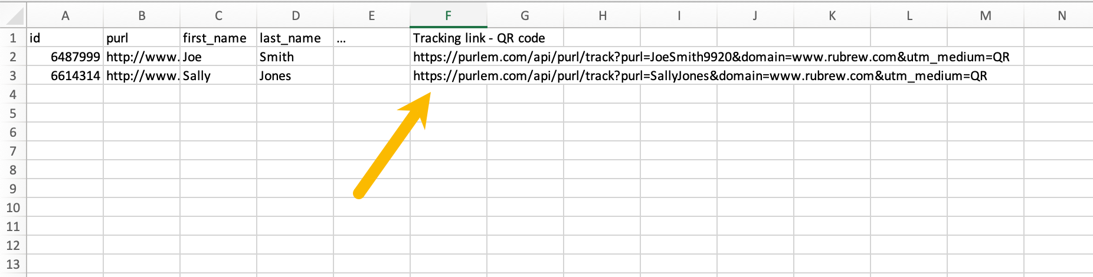
Task: Click the select-all corner triangle
Action: [13, 15]
